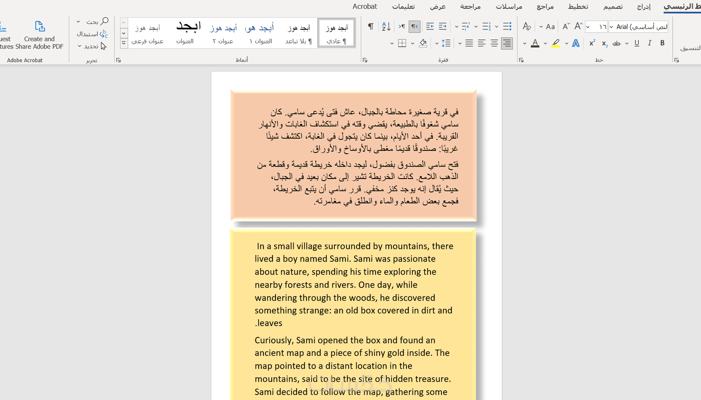Align text to the right
The width and height of the screenshot is (701, 400).
click(507, 43)
